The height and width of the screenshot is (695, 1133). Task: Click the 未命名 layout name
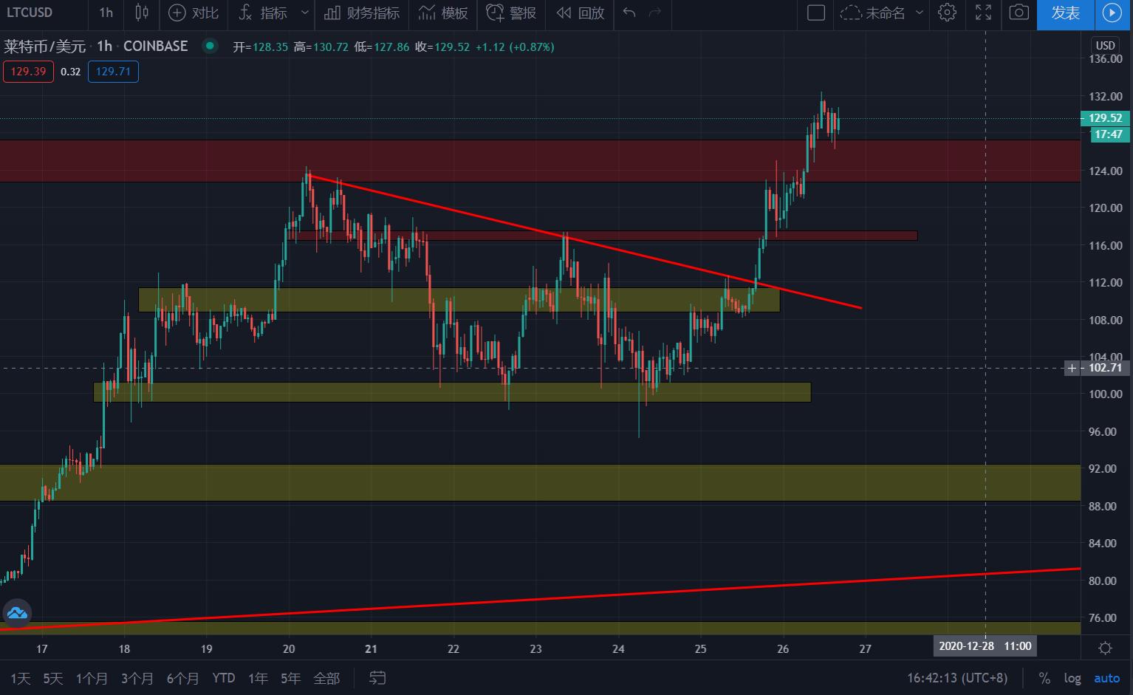(885, 13)
